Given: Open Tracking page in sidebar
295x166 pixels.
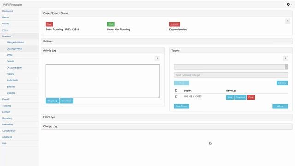Looking at the screenshot, I should coord(6,106).
